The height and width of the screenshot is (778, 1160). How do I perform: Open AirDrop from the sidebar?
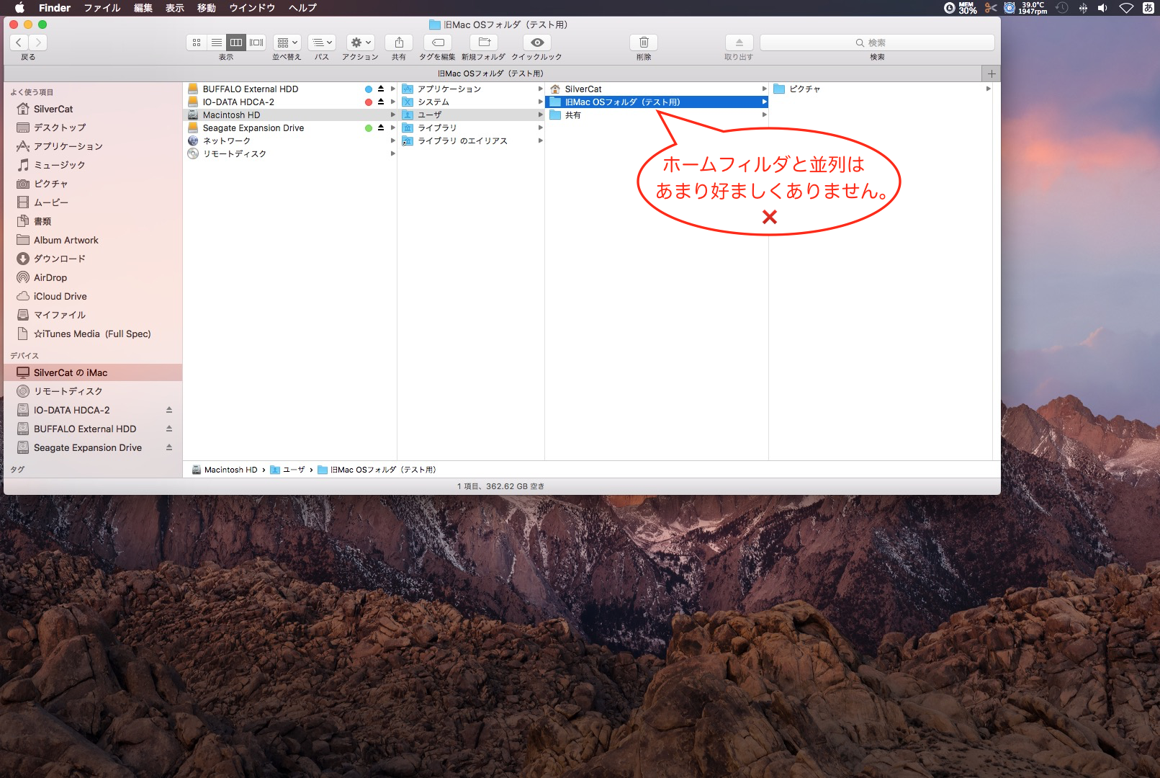click(x=50, y=277)
